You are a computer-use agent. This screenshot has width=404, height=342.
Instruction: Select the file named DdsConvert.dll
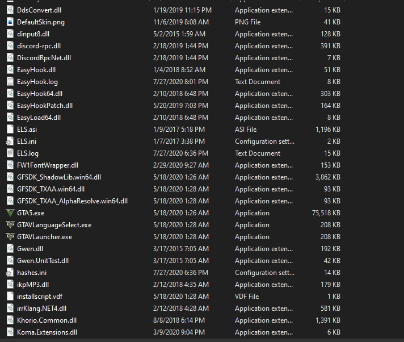click(39, 10)
